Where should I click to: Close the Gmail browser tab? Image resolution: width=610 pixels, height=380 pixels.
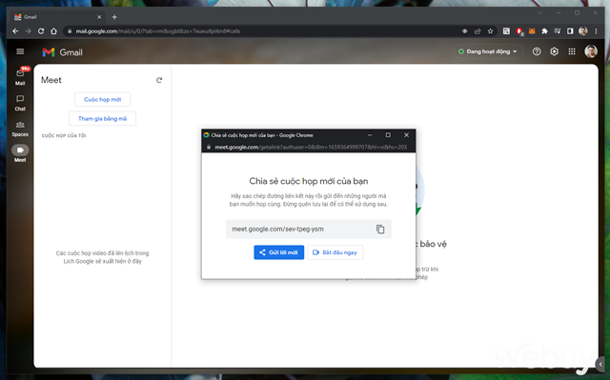pyautogui.click(x=99, y=17)
